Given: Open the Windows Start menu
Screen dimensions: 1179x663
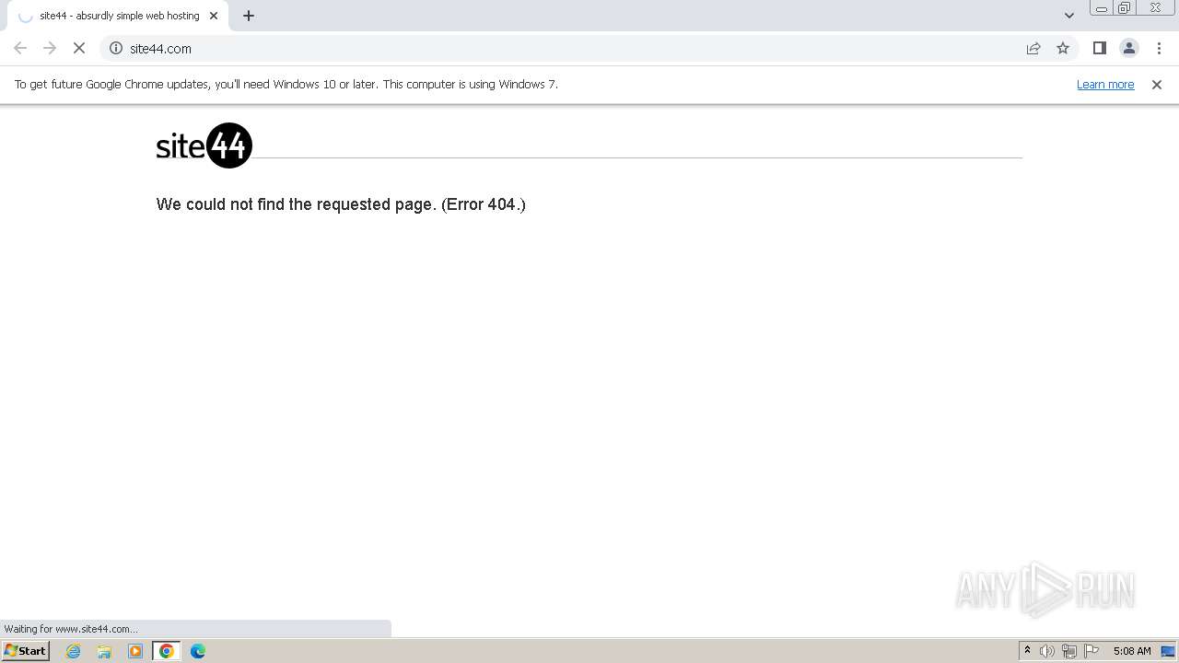Looking at the screenshot, I should 26,651.
